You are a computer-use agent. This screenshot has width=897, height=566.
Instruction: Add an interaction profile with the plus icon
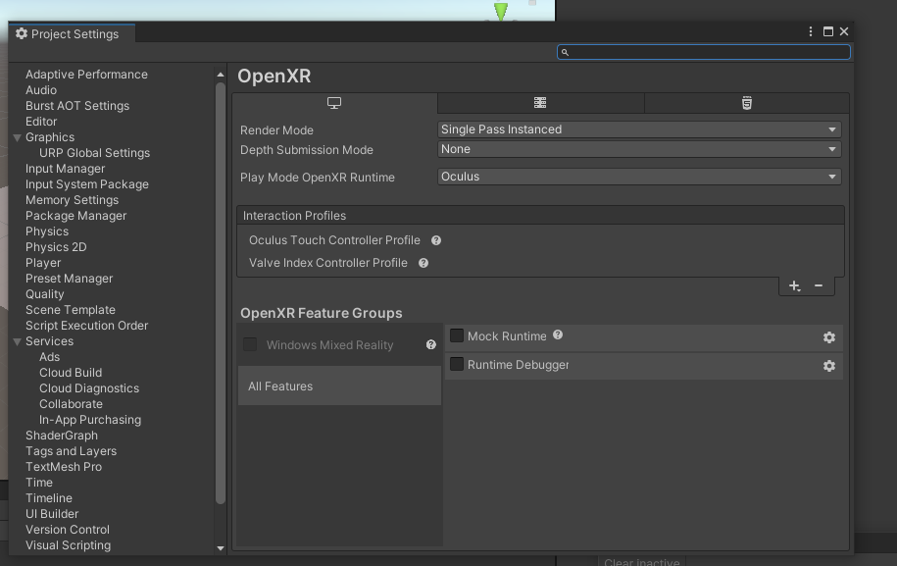click(x=794, y=285)
